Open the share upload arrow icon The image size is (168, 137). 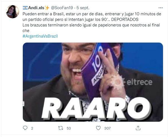tap(138, 128)
